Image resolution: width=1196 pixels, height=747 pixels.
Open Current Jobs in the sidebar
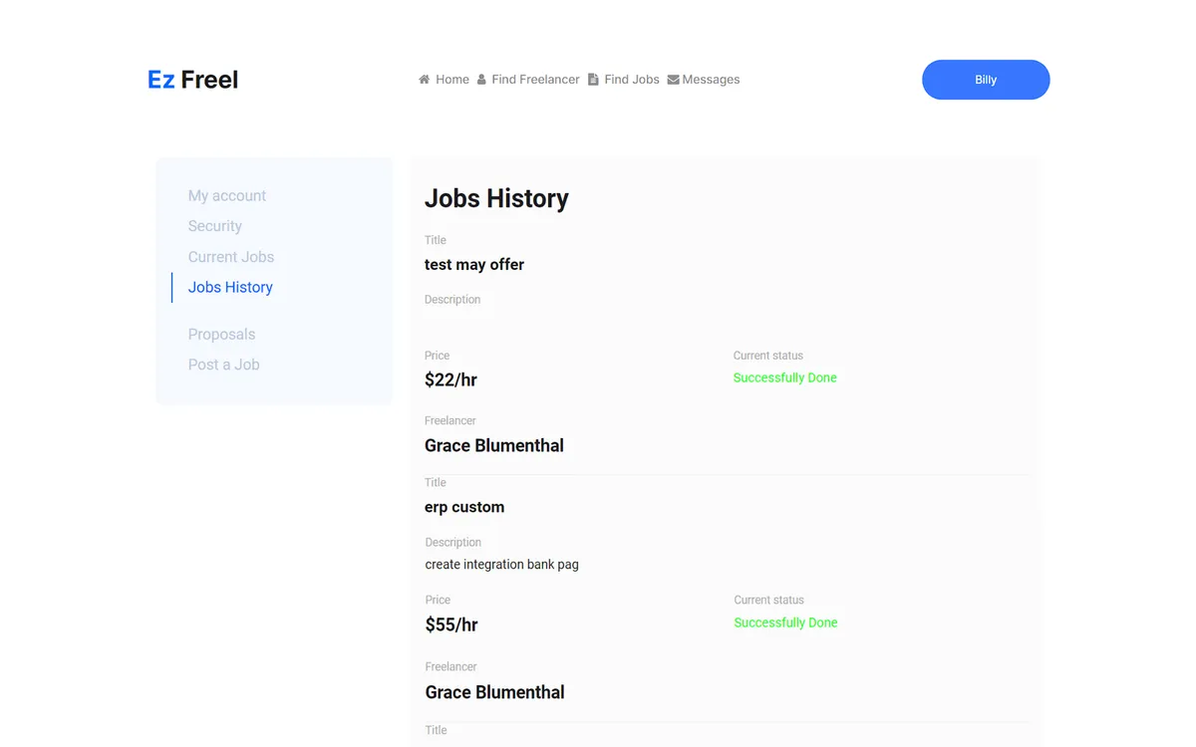click(231, 257)
